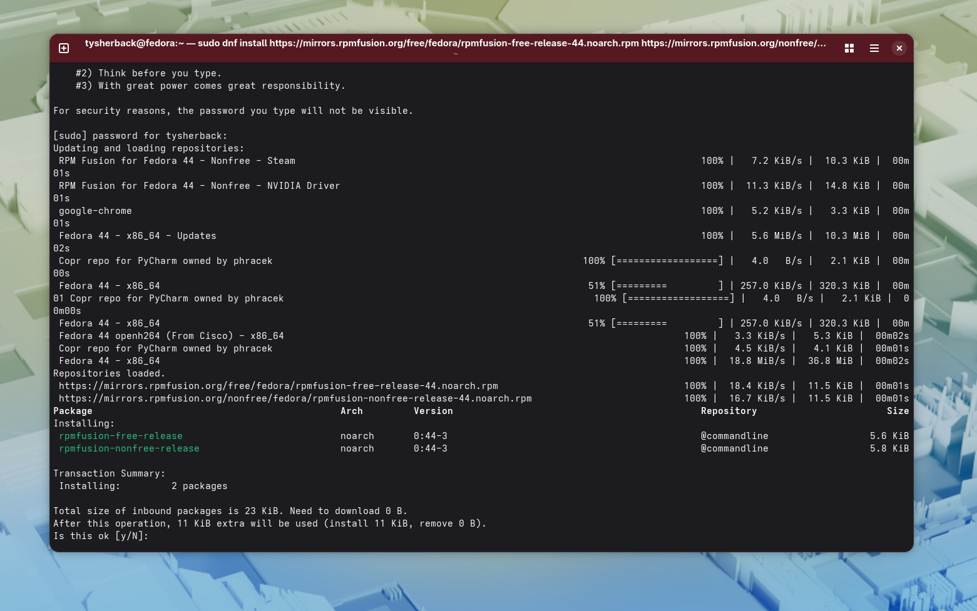Select the rpmfusion-nonfree-release package name

(129, 448)
